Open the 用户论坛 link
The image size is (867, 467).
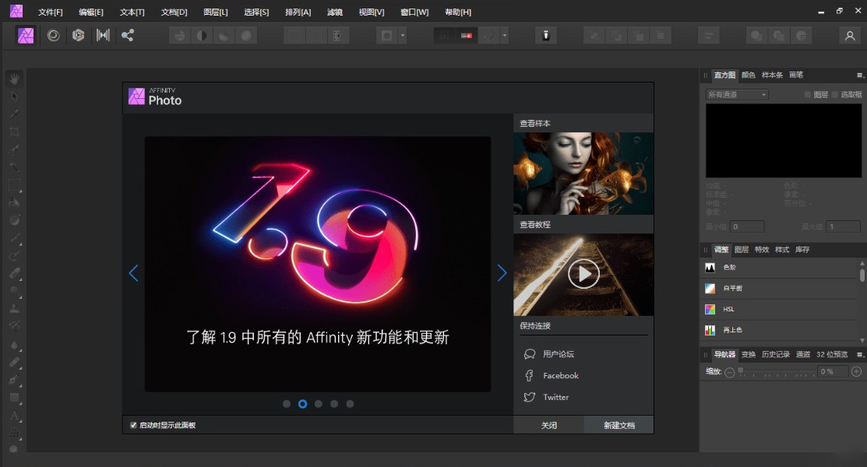[559, 354]
